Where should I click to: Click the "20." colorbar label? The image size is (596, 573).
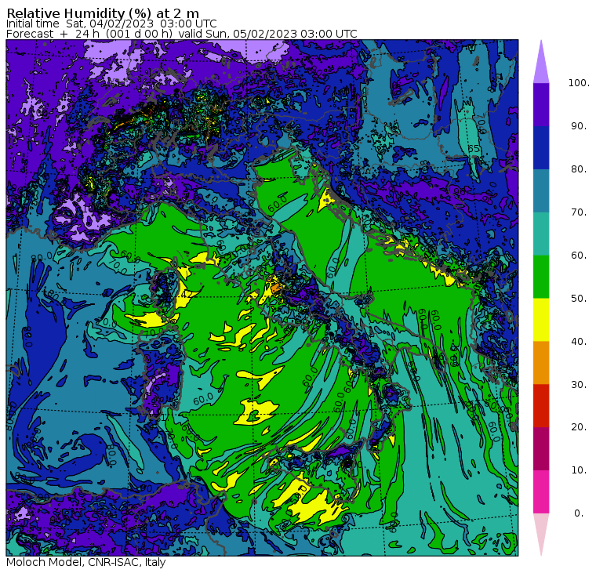point(579,426)
